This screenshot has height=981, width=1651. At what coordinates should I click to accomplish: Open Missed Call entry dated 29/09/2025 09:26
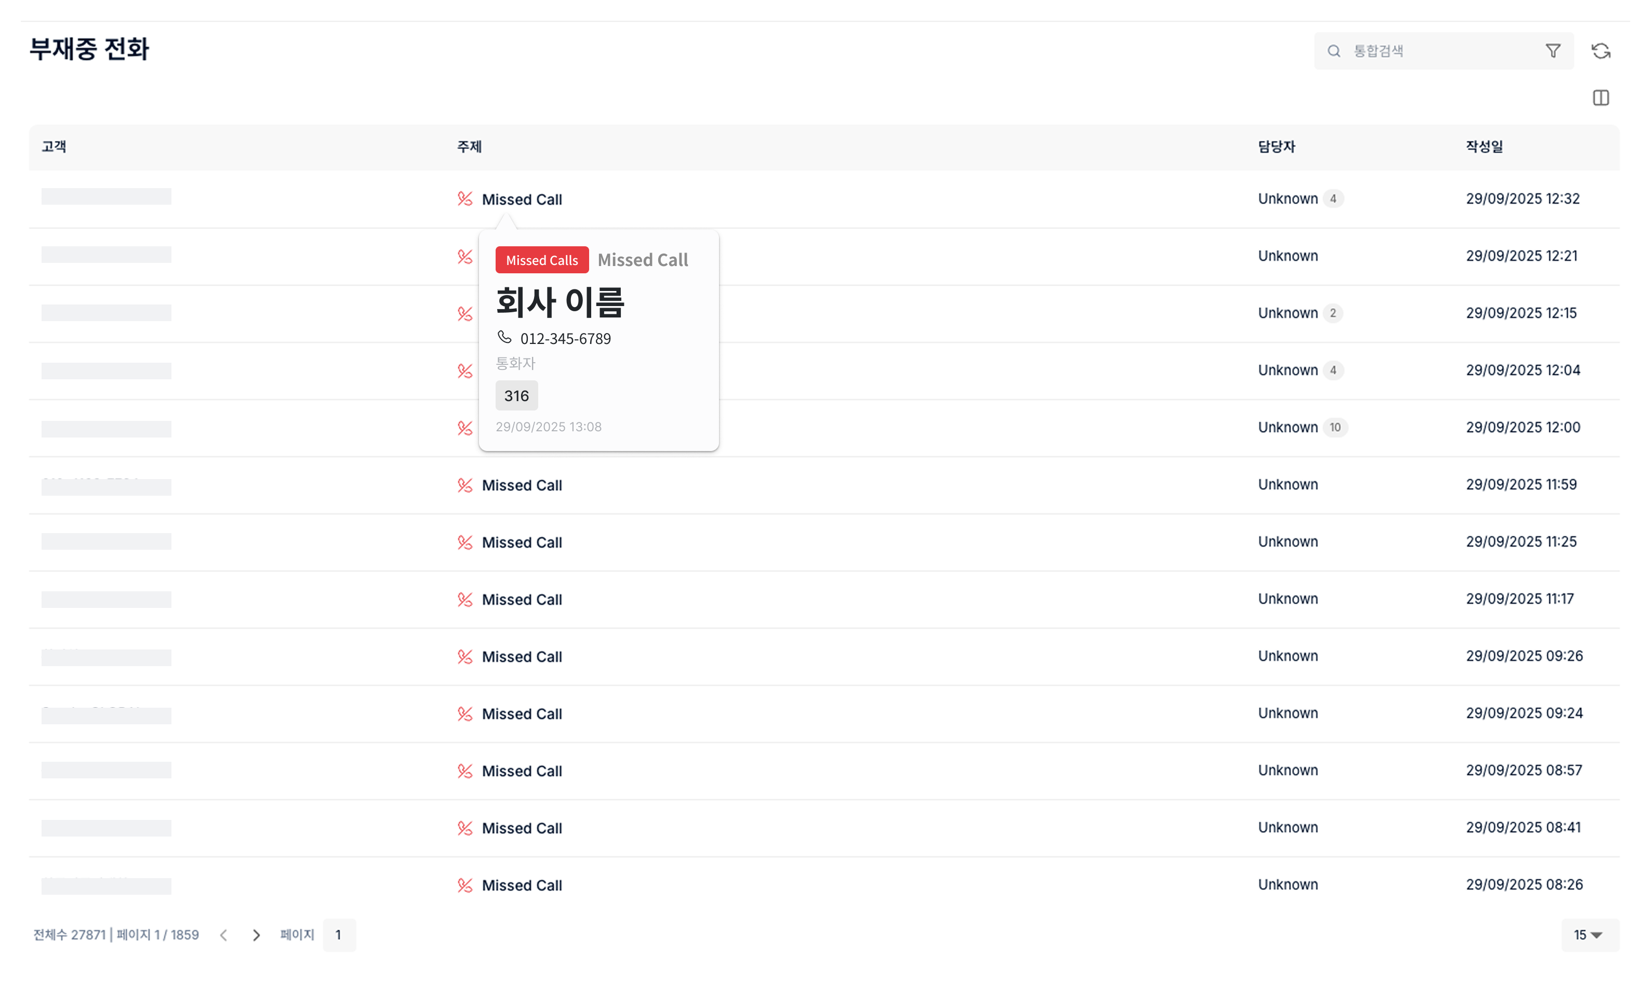click(x=522, y=656)
